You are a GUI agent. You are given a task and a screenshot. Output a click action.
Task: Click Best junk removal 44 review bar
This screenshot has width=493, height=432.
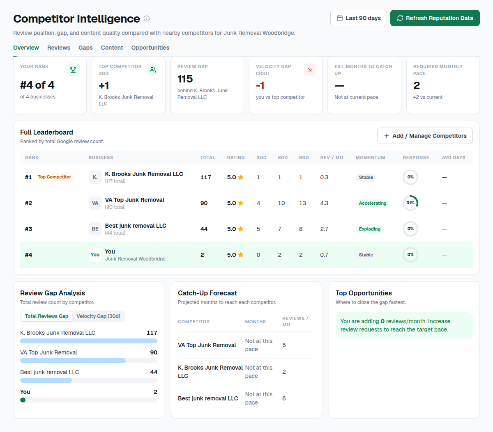pyautogui.click(x=89, y=380)
